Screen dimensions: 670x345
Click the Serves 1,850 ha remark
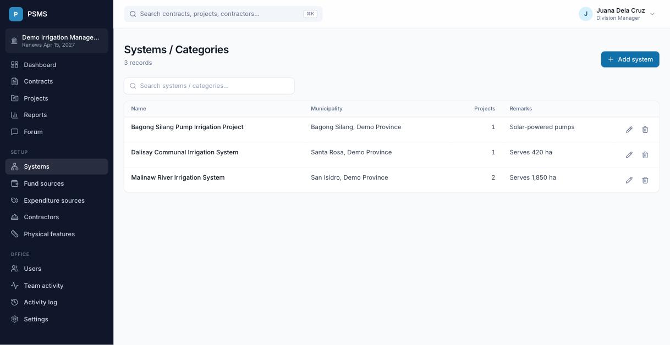pos(533,177)
